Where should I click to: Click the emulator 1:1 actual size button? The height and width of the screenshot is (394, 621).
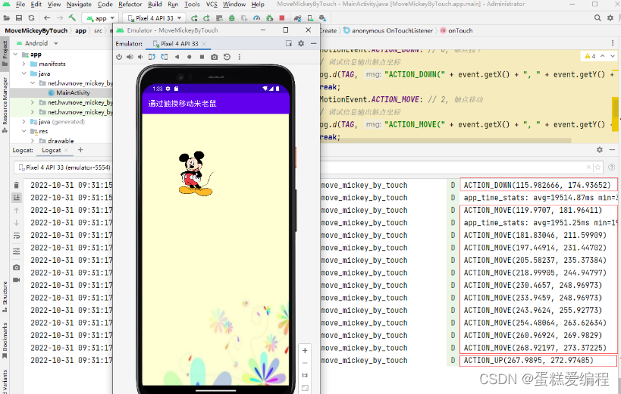305,375
